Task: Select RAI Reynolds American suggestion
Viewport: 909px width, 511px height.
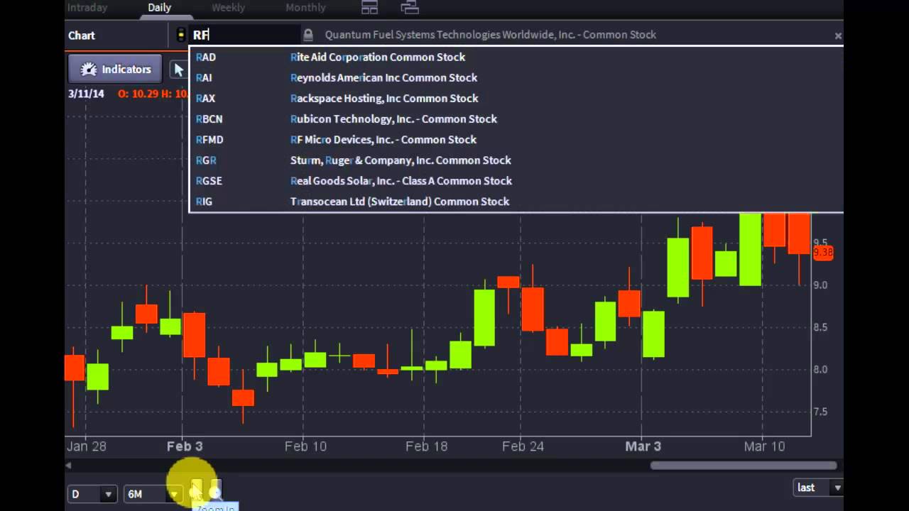Action: (x=516, y=77)
